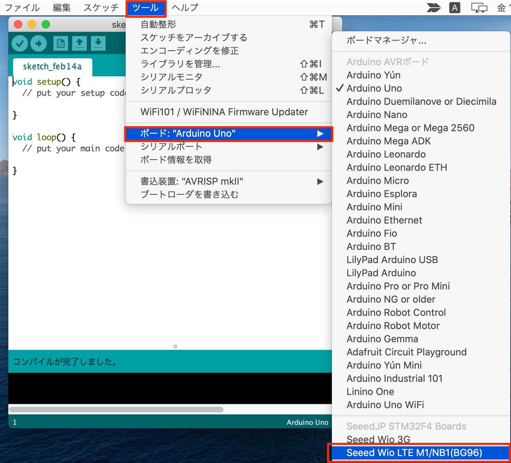Click the editor-console divider handle dot
Screen dimensions: 511x463
click(x=175, y=347)
